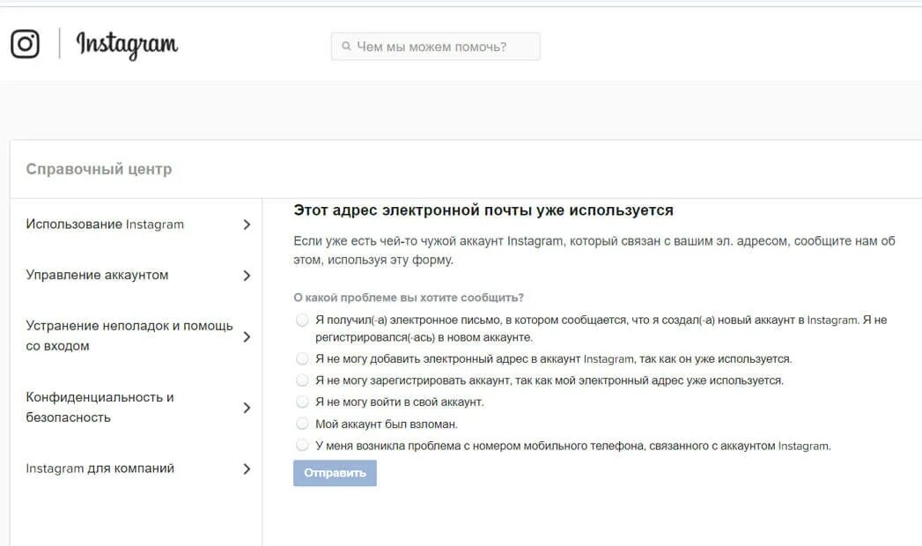This screenshot has height=546, width=922.
Task: Click paragraph 'Если уже есть чей-то чужой аккаунт'
Action: (594, 250)
